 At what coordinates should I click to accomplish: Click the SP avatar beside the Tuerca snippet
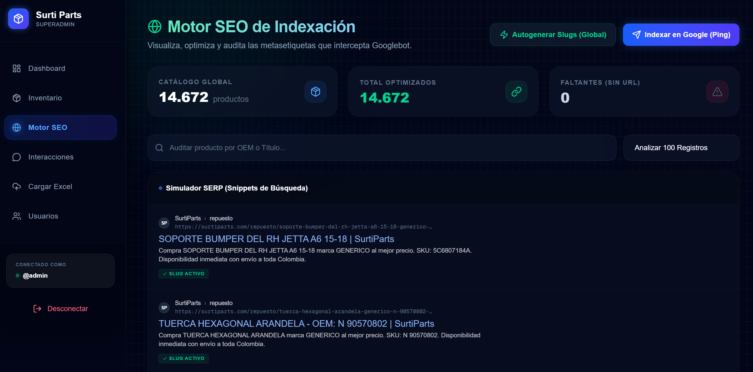coord(165,307)
